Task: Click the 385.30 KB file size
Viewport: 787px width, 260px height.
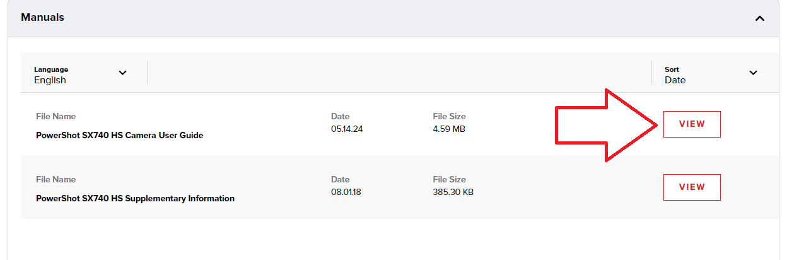Action: [x=453, y=192]
